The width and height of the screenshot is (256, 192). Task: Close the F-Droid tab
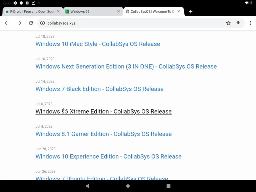click(x=58, y=11)
